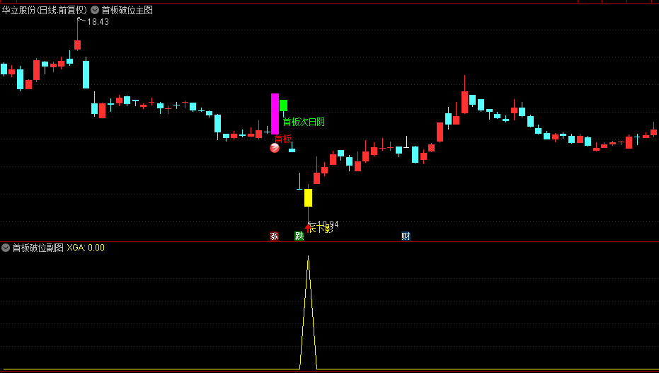Open the 首板破位主图 indicator dropdown arrow

tap(95, 10)
